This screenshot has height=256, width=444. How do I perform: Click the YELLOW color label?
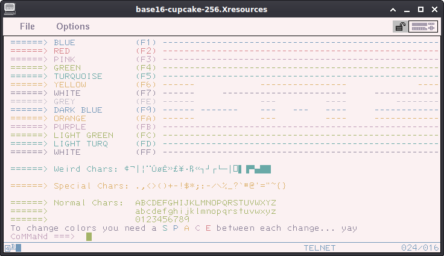coord(70,84)
